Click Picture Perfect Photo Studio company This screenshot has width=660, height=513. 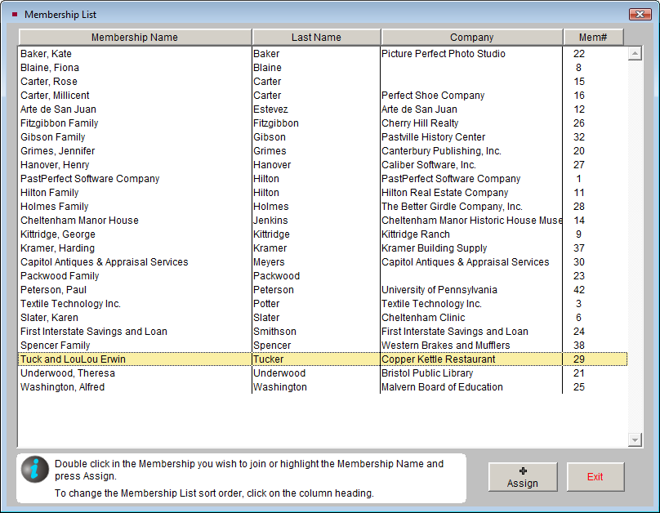(x=444, y=53)
